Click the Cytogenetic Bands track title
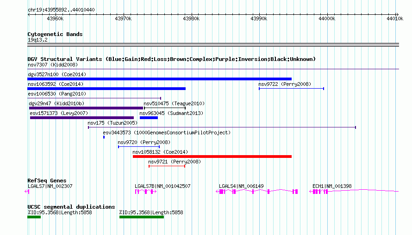 point(55,34)
